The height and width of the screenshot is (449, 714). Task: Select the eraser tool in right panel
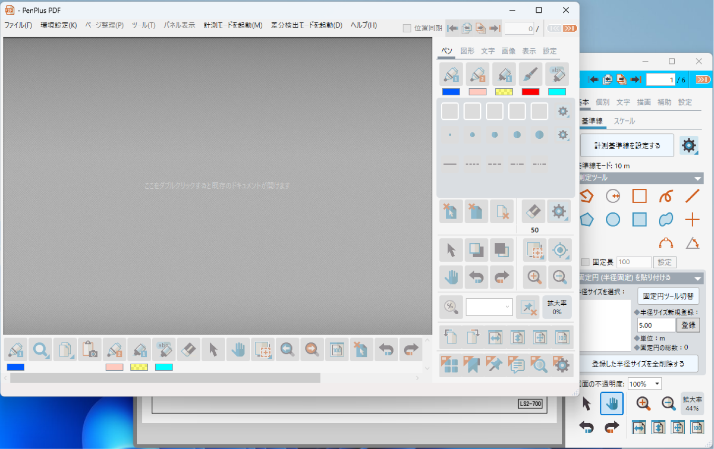tap(533, 212)
